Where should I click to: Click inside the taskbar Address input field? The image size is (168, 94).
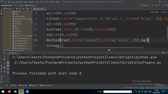pyautogui.click(x=115, y=92)
